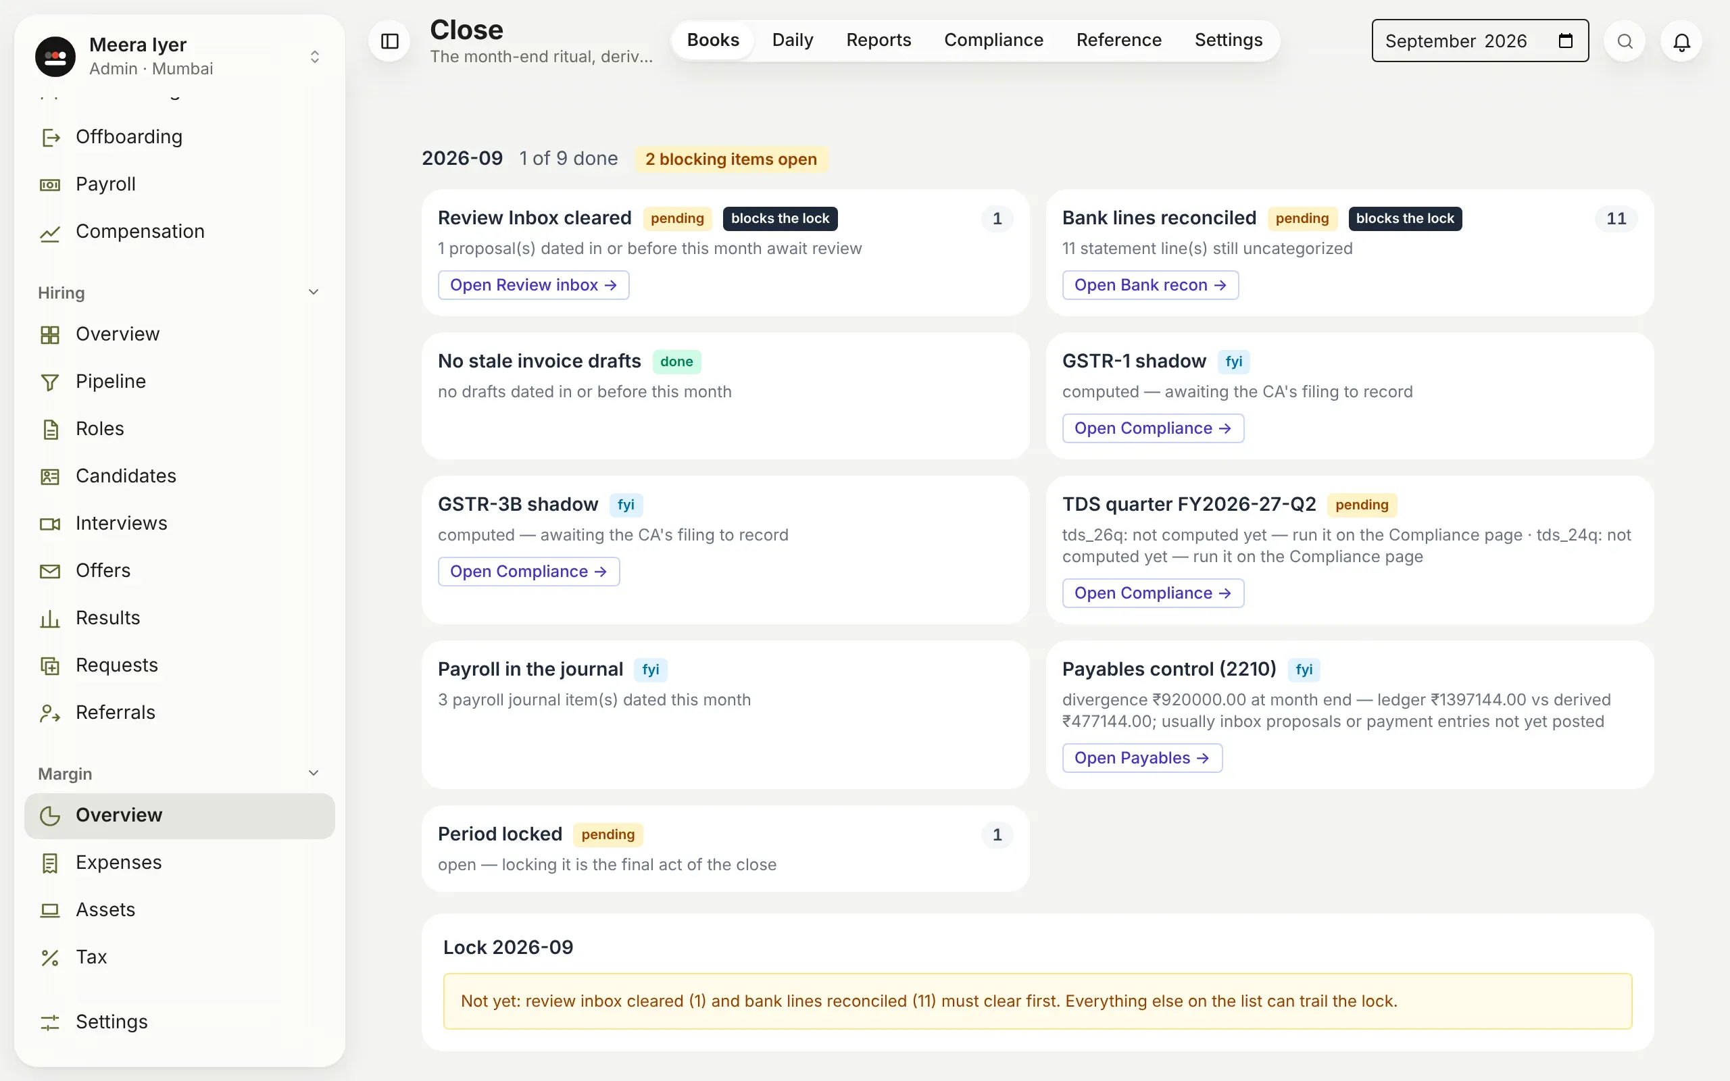Click the 'Period locked' card title
The image size is (1730, 1081).
[x=499, y=834]
